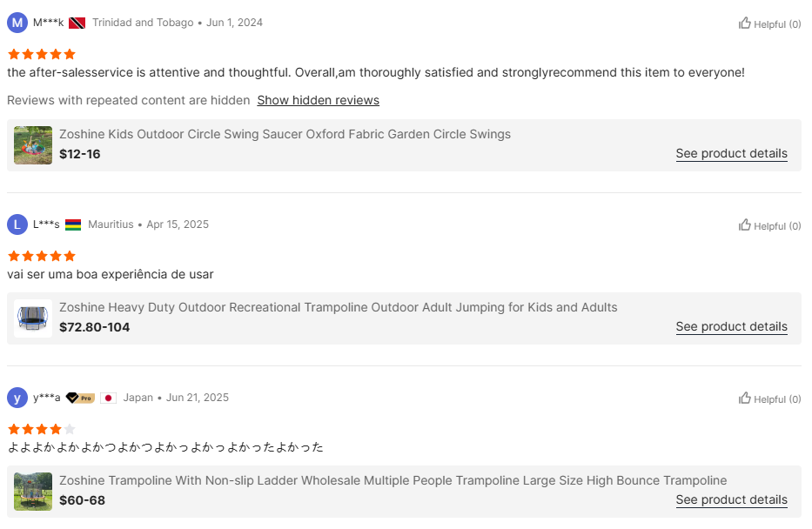The width and height of the screenshot is (812, 529).
Task: See product details for Heavy Duty Trampoline
Action: pos(731,326)
